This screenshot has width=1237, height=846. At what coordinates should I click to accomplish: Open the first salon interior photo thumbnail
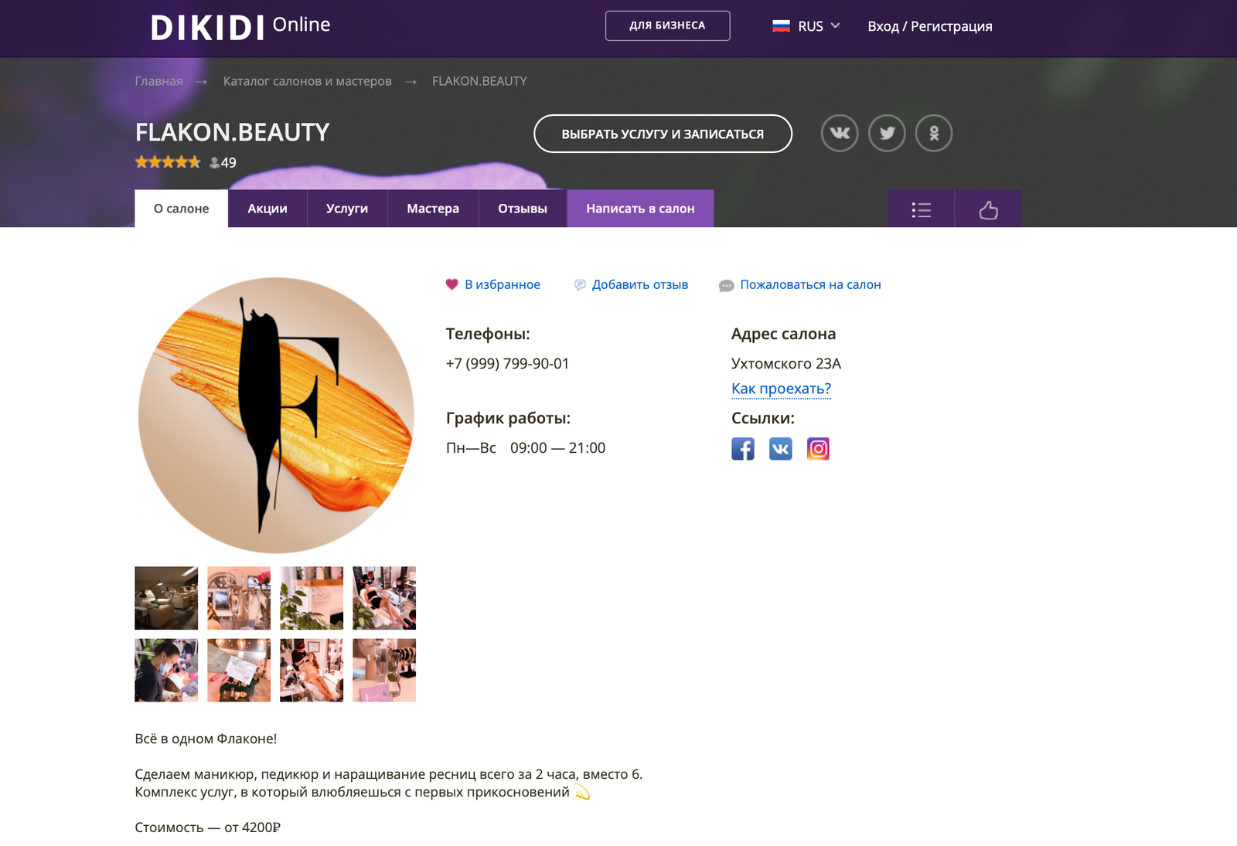[x=166, y=598]
